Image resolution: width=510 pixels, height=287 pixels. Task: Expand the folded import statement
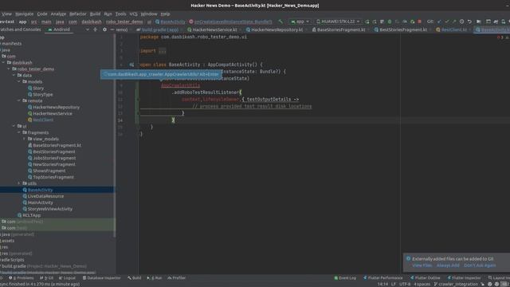tap(163, 51)
